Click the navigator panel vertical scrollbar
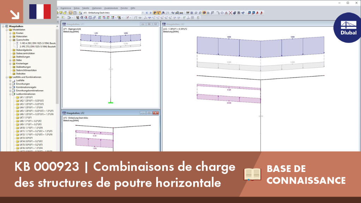 (x=57, y=67)
